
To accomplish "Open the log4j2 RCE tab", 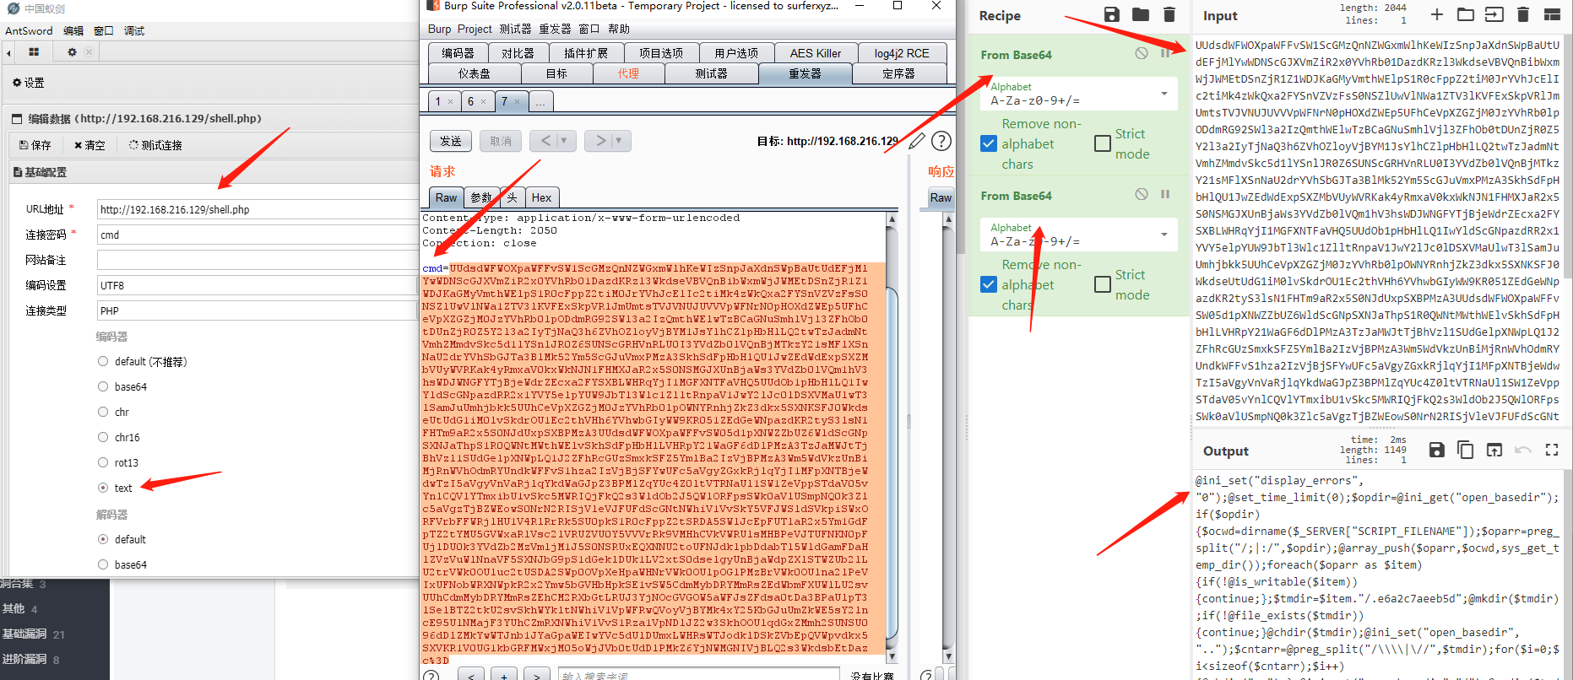I will pyautogui.click(x=902, y=53).
